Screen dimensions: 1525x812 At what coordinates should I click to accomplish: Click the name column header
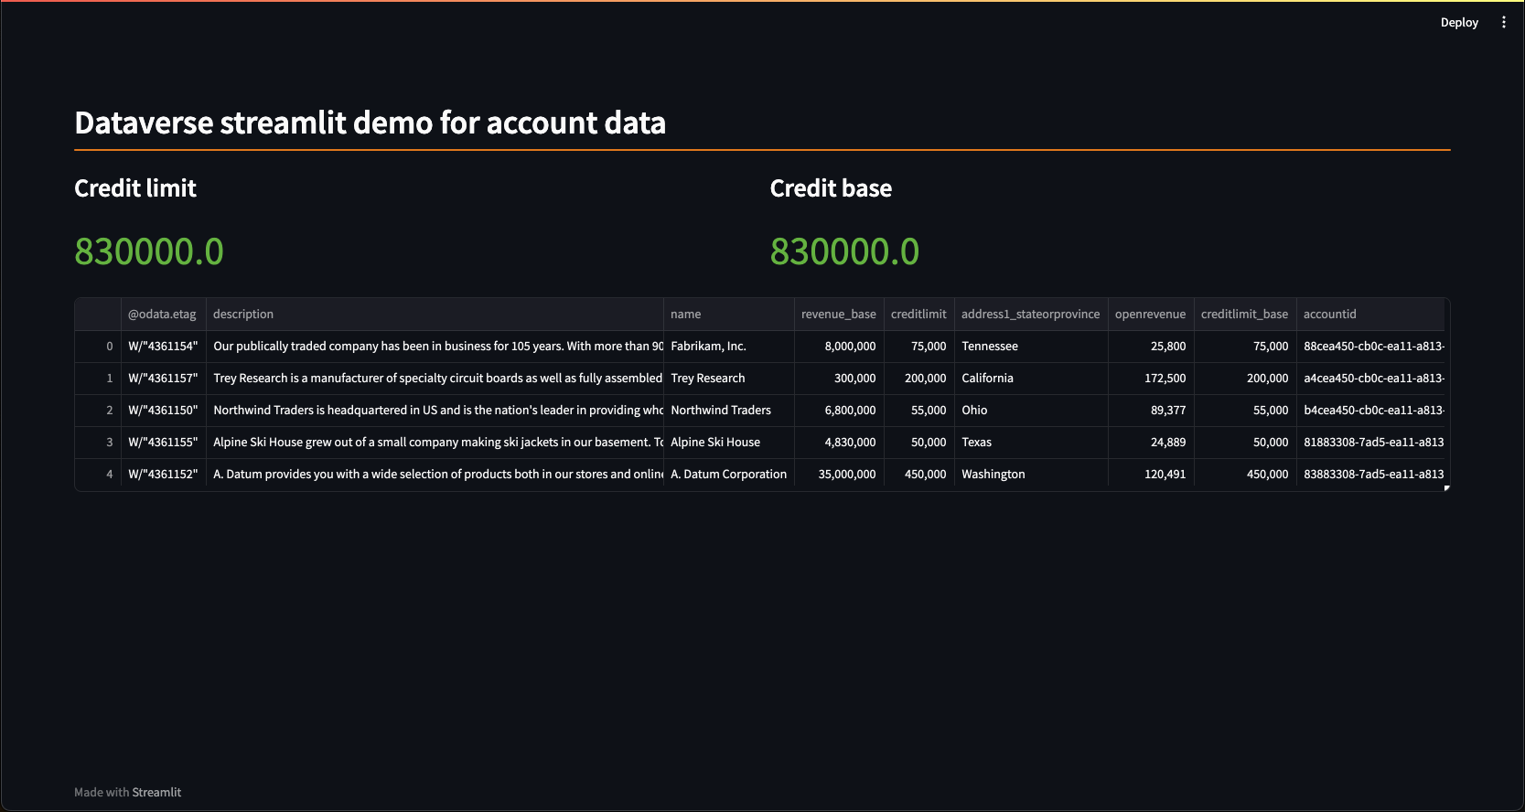pyautogui.click(x=728, y=314)
